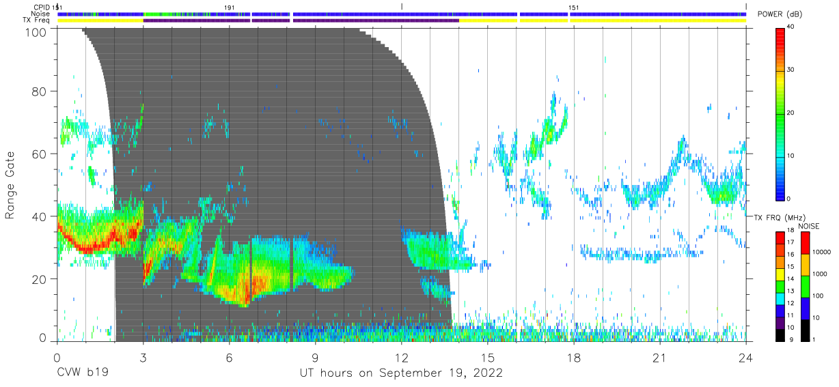This screenshot has width=839, height=387.
Task: Click the CPID 191 marker label
Action: pyautogui.click(x=230, y=8)
